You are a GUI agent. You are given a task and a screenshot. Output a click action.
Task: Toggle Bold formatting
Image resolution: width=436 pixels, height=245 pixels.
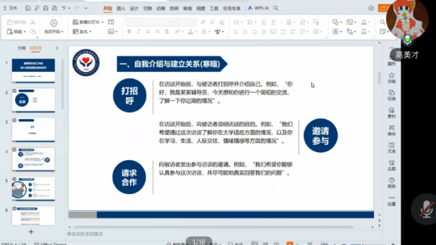pos(129,32)
